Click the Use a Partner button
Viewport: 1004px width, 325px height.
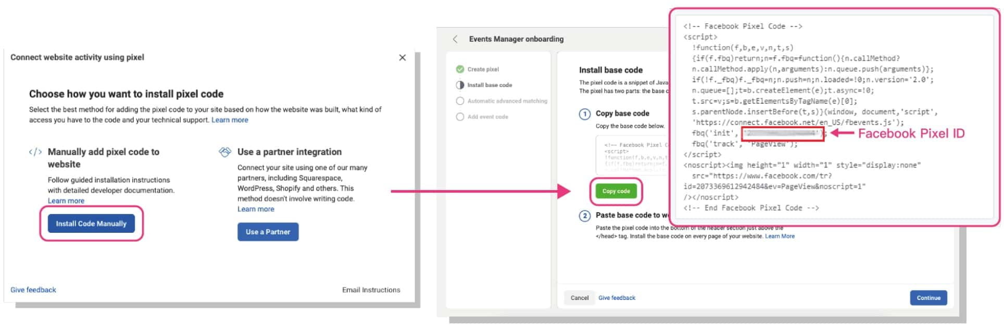(268, 232)
